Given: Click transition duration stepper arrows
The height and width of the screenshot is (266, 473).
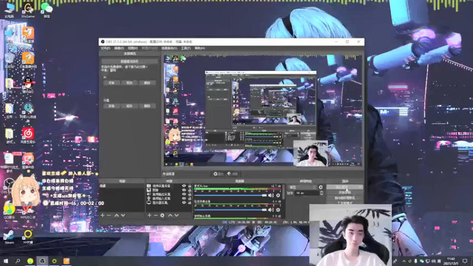Looking at the screenshot, I should pos(322,193).
